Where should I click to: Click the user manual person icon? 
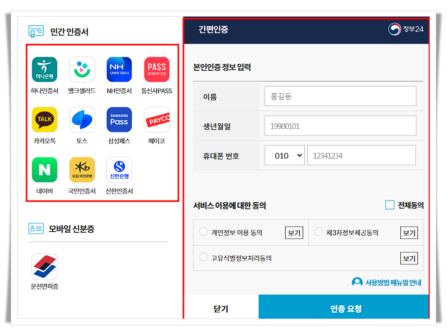pos(357,282)
